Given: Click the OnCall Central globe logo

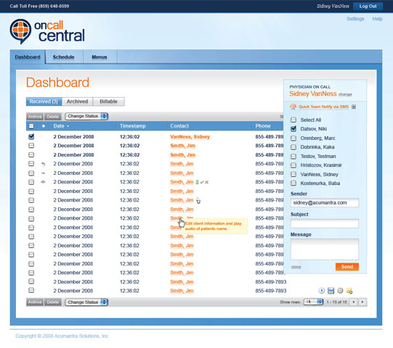Looking at the screenshot, I should (x=20, y=31).
